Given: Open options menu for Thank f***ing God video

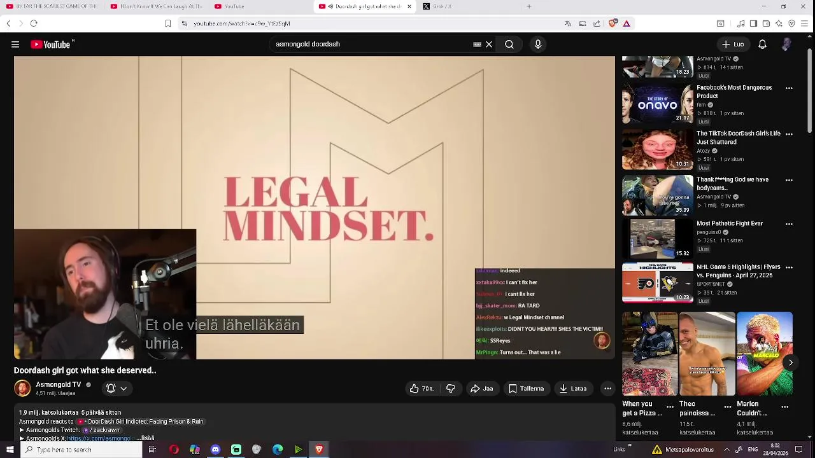Looking at the screenshot, I should click(x=789, y=180).
